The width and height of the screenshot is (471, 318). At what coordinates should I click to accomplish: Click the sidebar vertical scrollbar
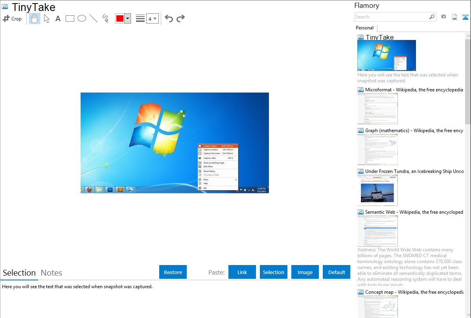click(468, 81)
